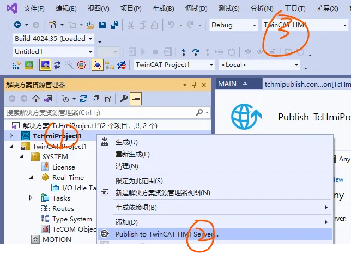351x254 pixels.
Task: Click the PLC step into icon
Action: coord(184,52)
